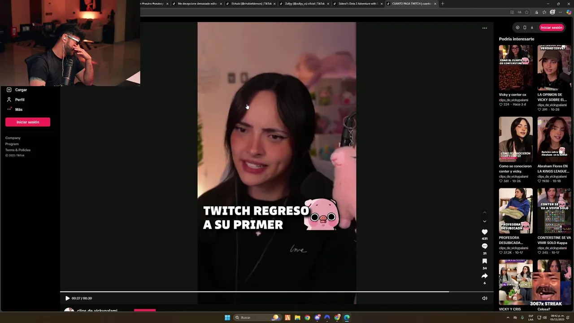Go to previous video with up chevron
The height and width of the screenshot is (323, 574).
tap(484, 213)
